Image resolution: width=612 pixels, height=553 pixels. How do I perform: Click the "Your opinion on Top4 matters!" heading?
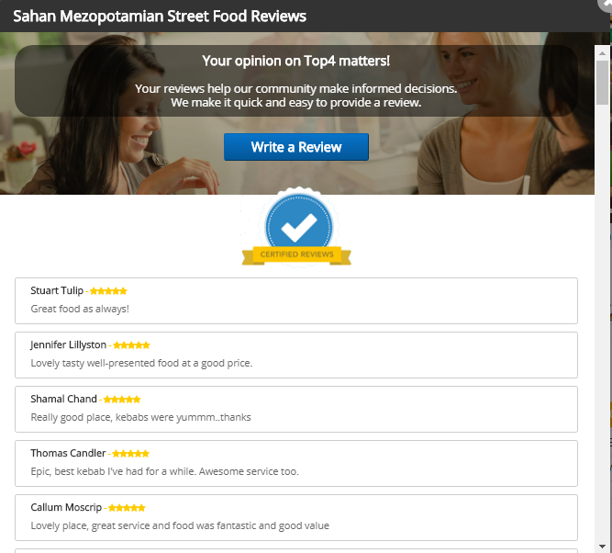pyautogui.click(x=295, y=62)
